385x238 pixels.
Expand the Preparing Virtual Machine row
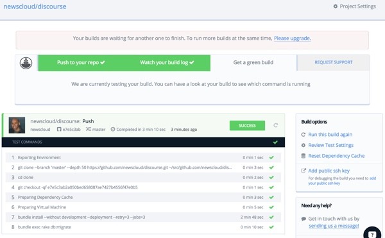pyautogui.click(x=143, y=207)
